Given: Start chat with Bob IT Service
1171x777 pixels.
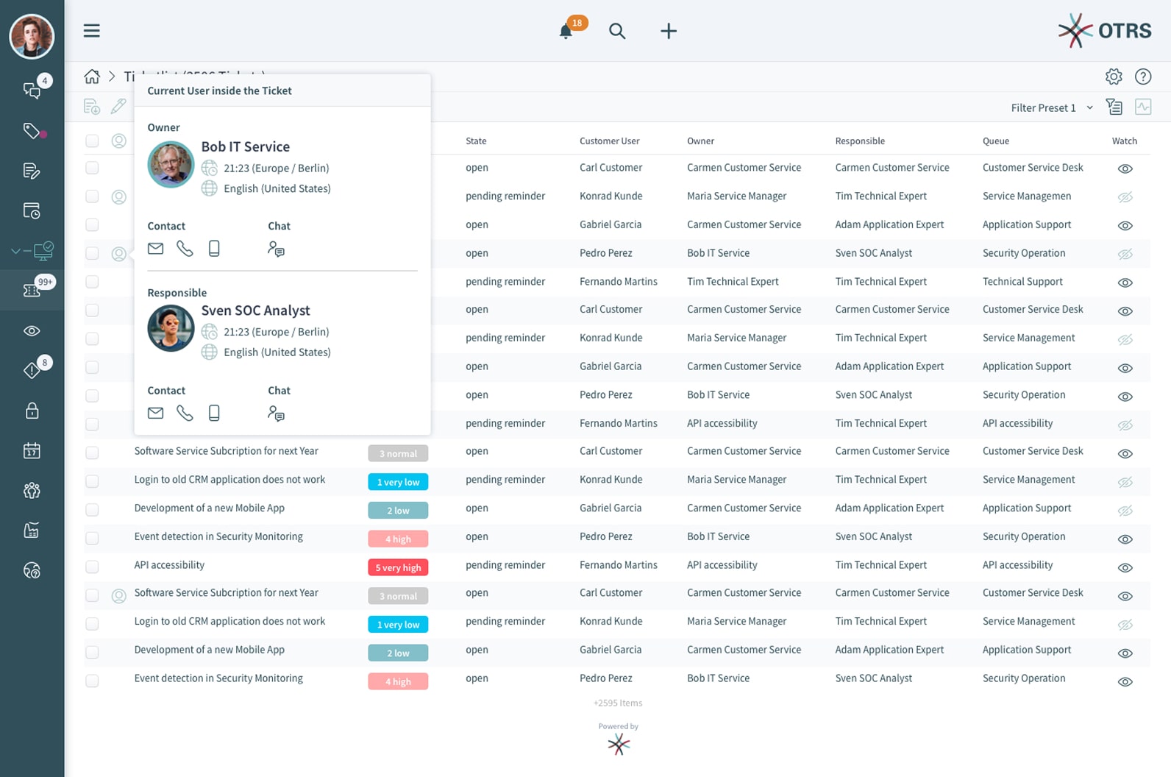Looking at the screenshot, I should [276, 249].
